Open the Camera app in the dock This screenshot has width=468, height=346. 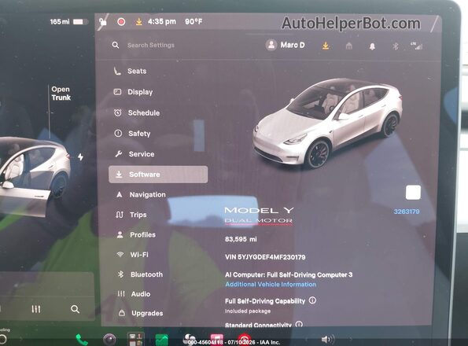109,340
